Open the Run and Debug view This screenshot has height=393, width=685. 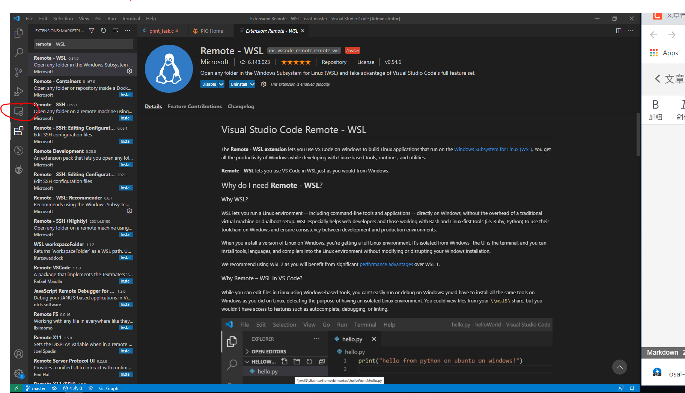[18, 92]
